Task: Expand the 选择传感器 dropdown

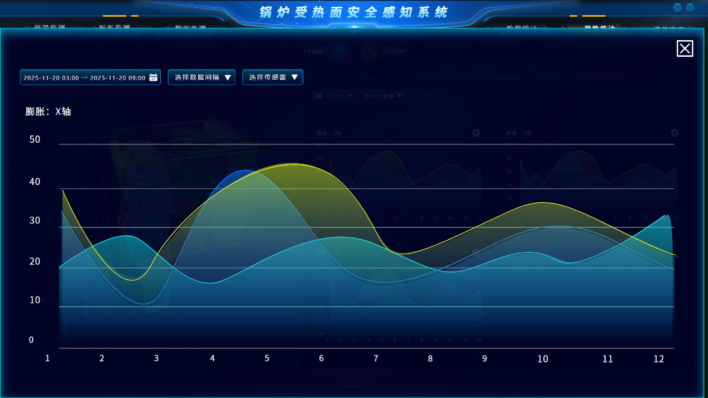Action: pos(272,77)
